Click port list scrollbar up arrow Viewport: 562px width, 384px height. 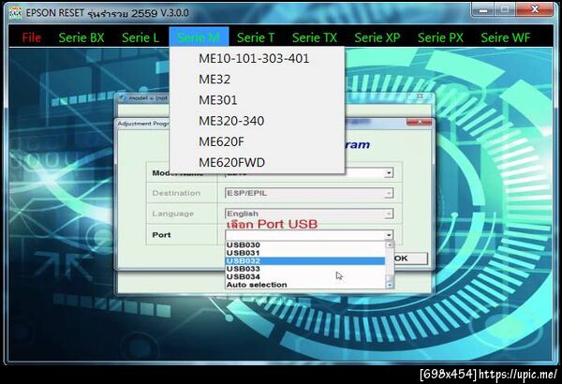coord(390,244)
